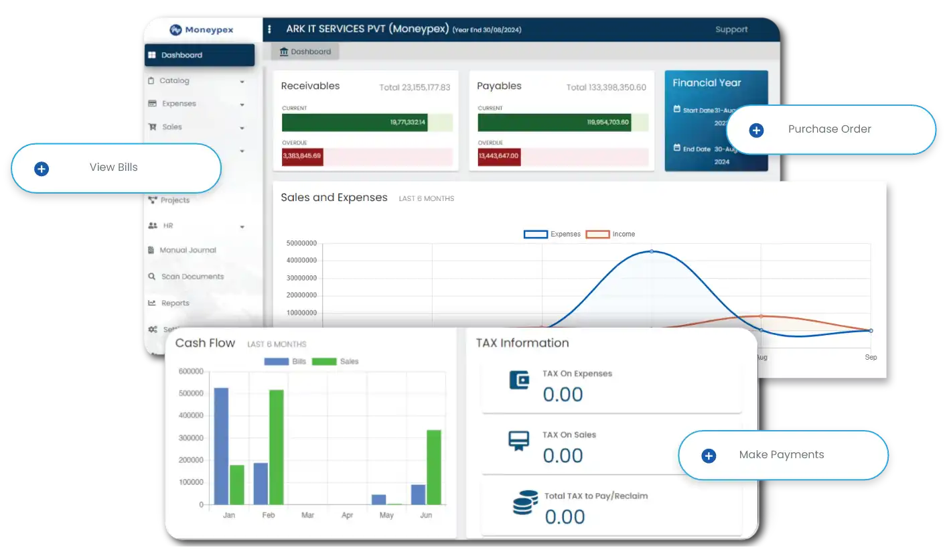Click the plus icon on Purchase Order

coord(756,131)
